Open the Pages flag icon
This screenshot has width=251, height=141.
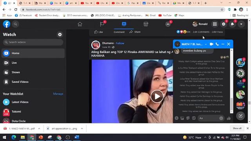(102, 24)
